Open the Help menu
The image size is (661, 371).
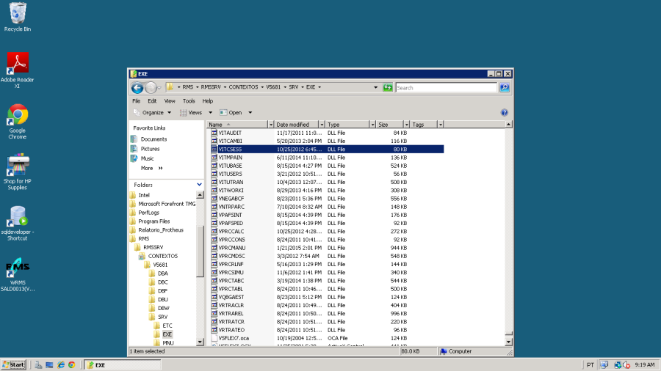[x=207, y=101]
